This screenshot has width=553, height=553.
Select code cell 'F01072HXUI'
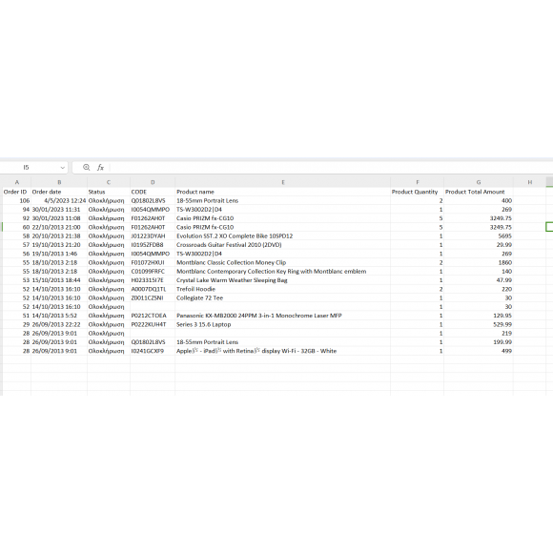153,262
